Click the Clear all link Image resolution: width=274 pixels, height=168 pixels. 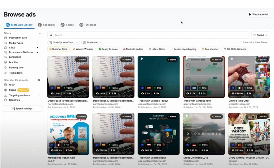coord(247,43)
